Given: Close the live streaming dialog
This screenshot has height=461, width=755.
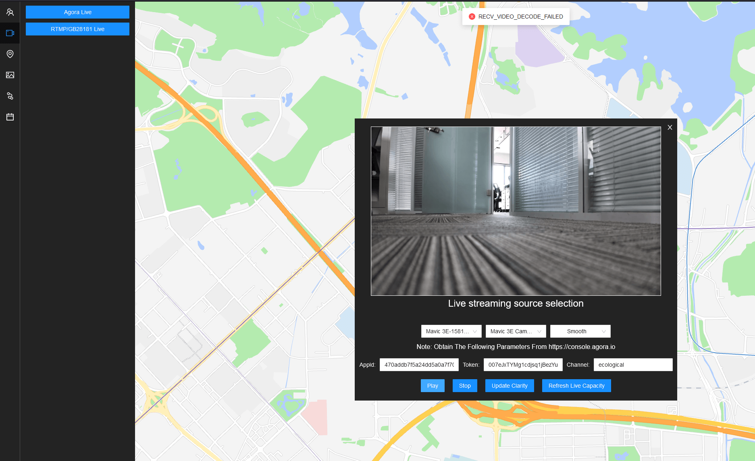Looking at the screenshot, I should pos(670,127).
